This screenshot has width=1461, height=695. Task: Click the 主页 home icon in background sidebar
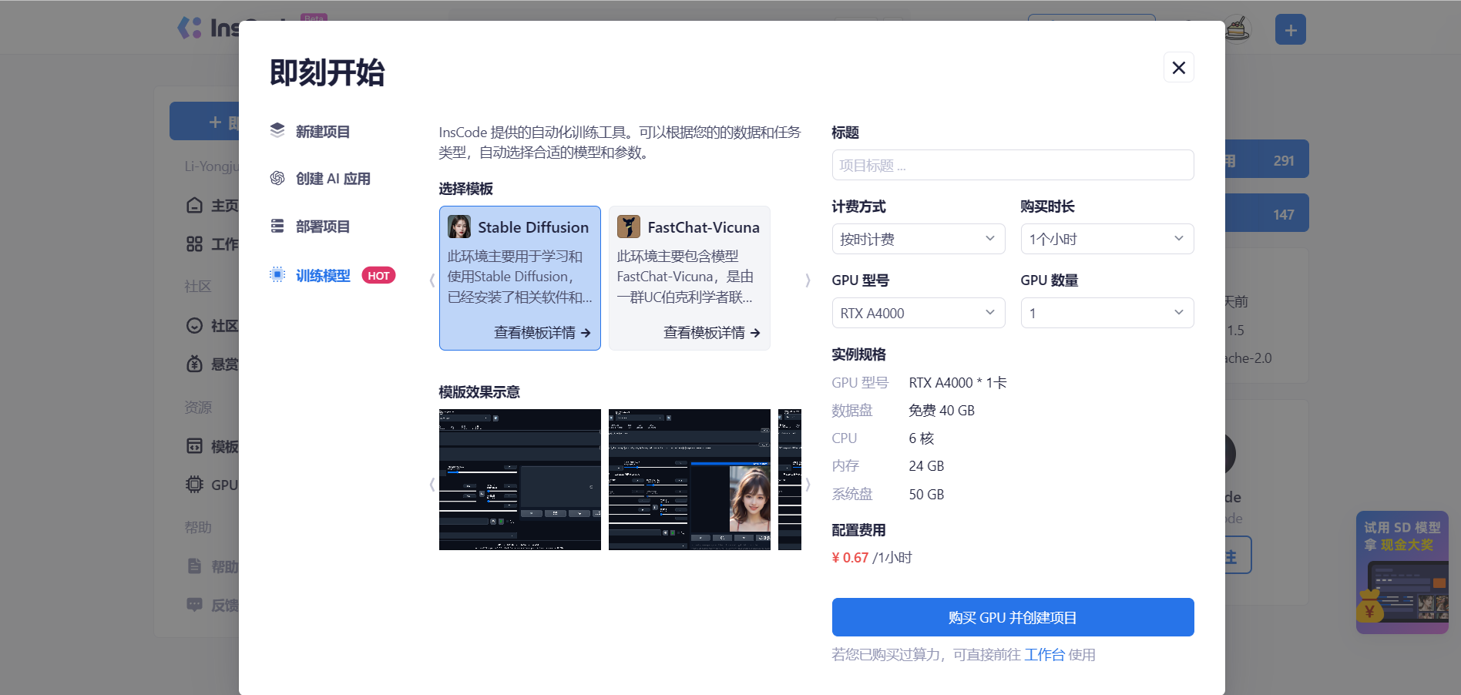(x=194, y=205)
